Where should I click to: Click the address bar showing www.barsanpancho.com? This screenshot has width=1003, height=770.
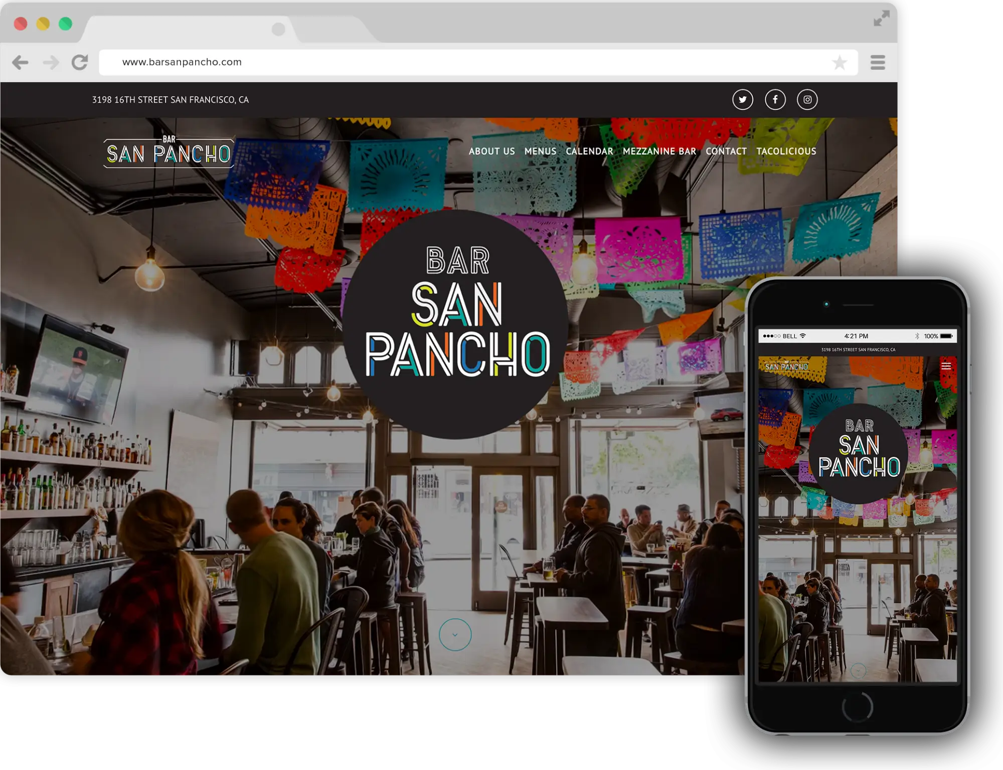(x=182, y=62)
